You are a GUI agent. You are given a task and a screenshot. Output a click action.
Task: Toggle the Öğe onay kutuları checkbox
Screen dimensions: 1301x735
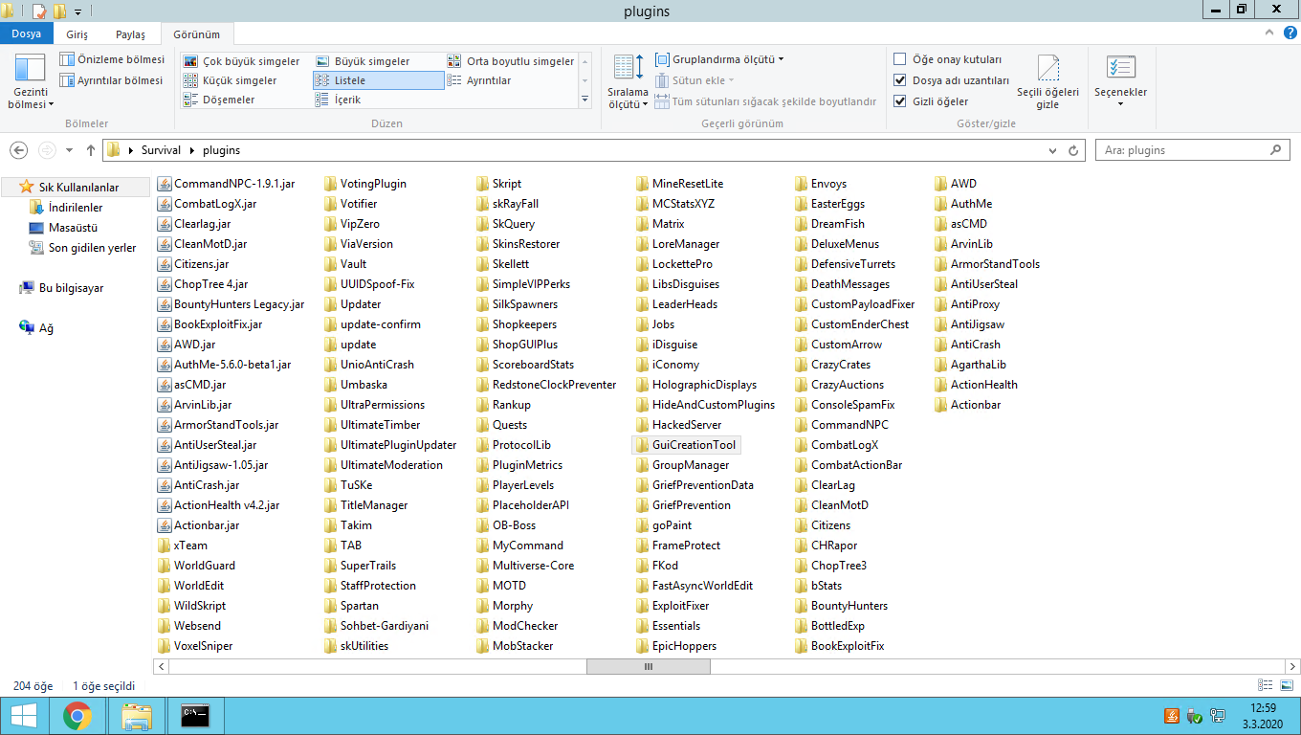point(899,59)
